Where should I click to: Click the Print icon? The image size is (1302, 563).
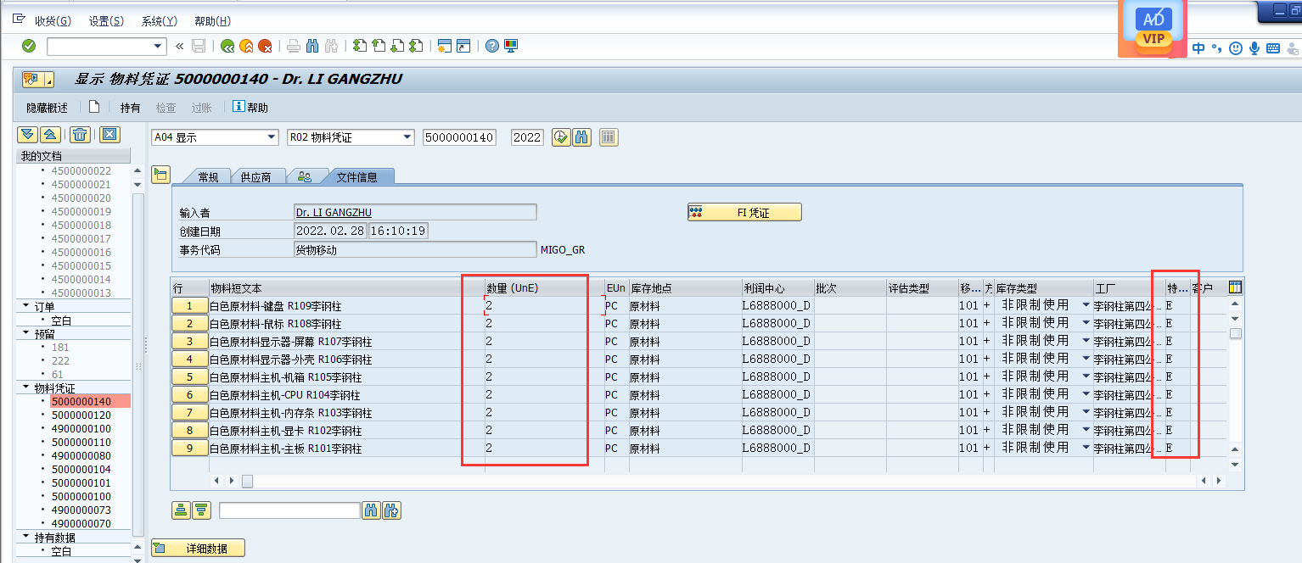(293, 46)
